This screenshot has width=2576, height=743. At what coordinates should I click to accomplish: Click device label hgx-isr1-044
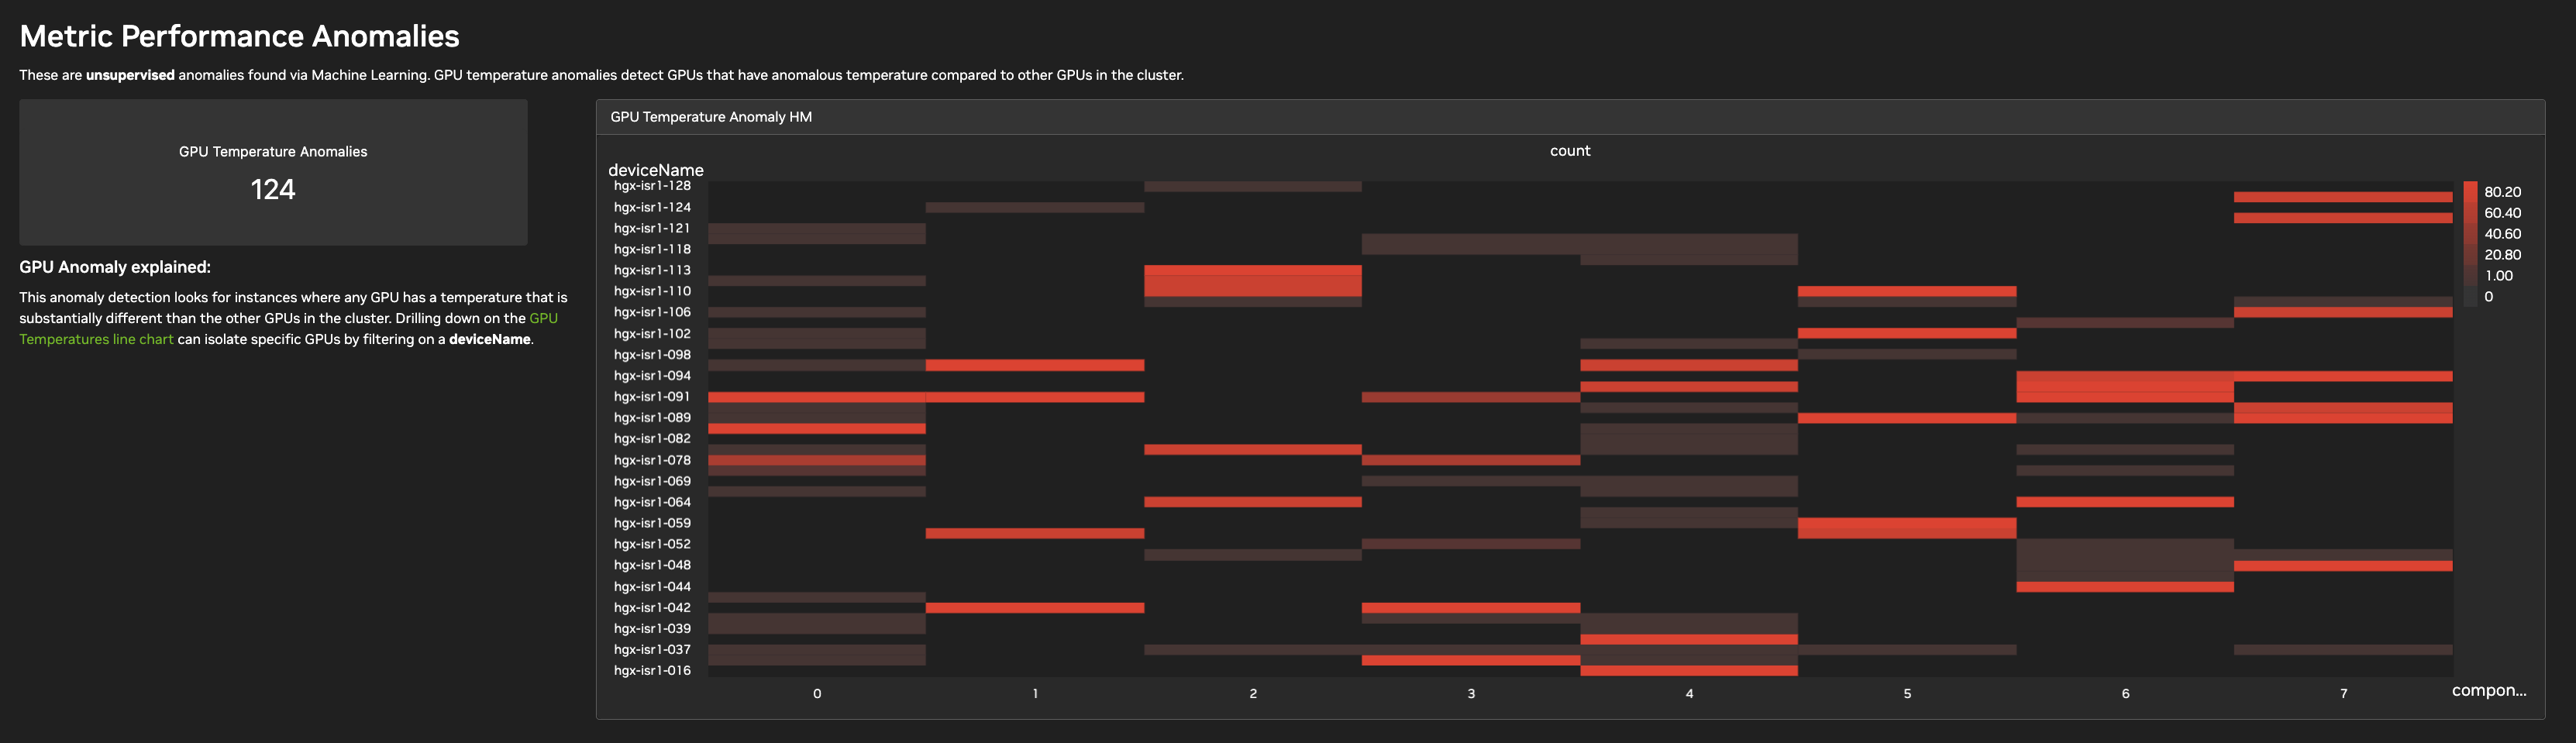[x=652, y=587]
